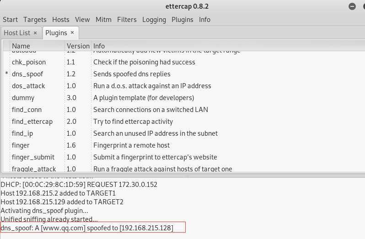
Task: Click 'Check if the poisoning had success' description
Action: click(x=145, y=62)
